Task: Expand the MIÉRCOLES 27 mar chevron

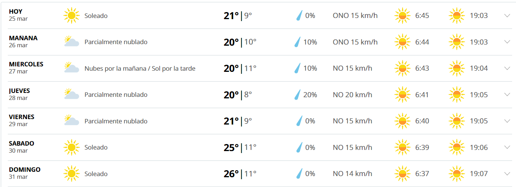Action: click(x=507, y=68)
